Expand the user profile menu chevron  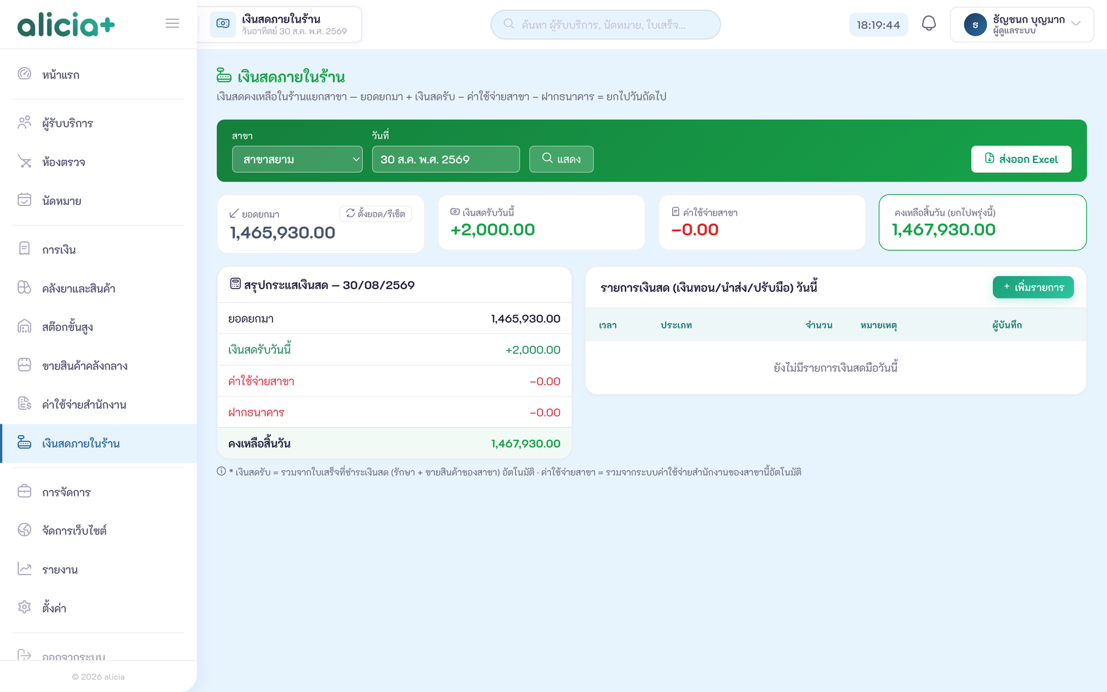pyautogui.click(x=1076, y=24)
